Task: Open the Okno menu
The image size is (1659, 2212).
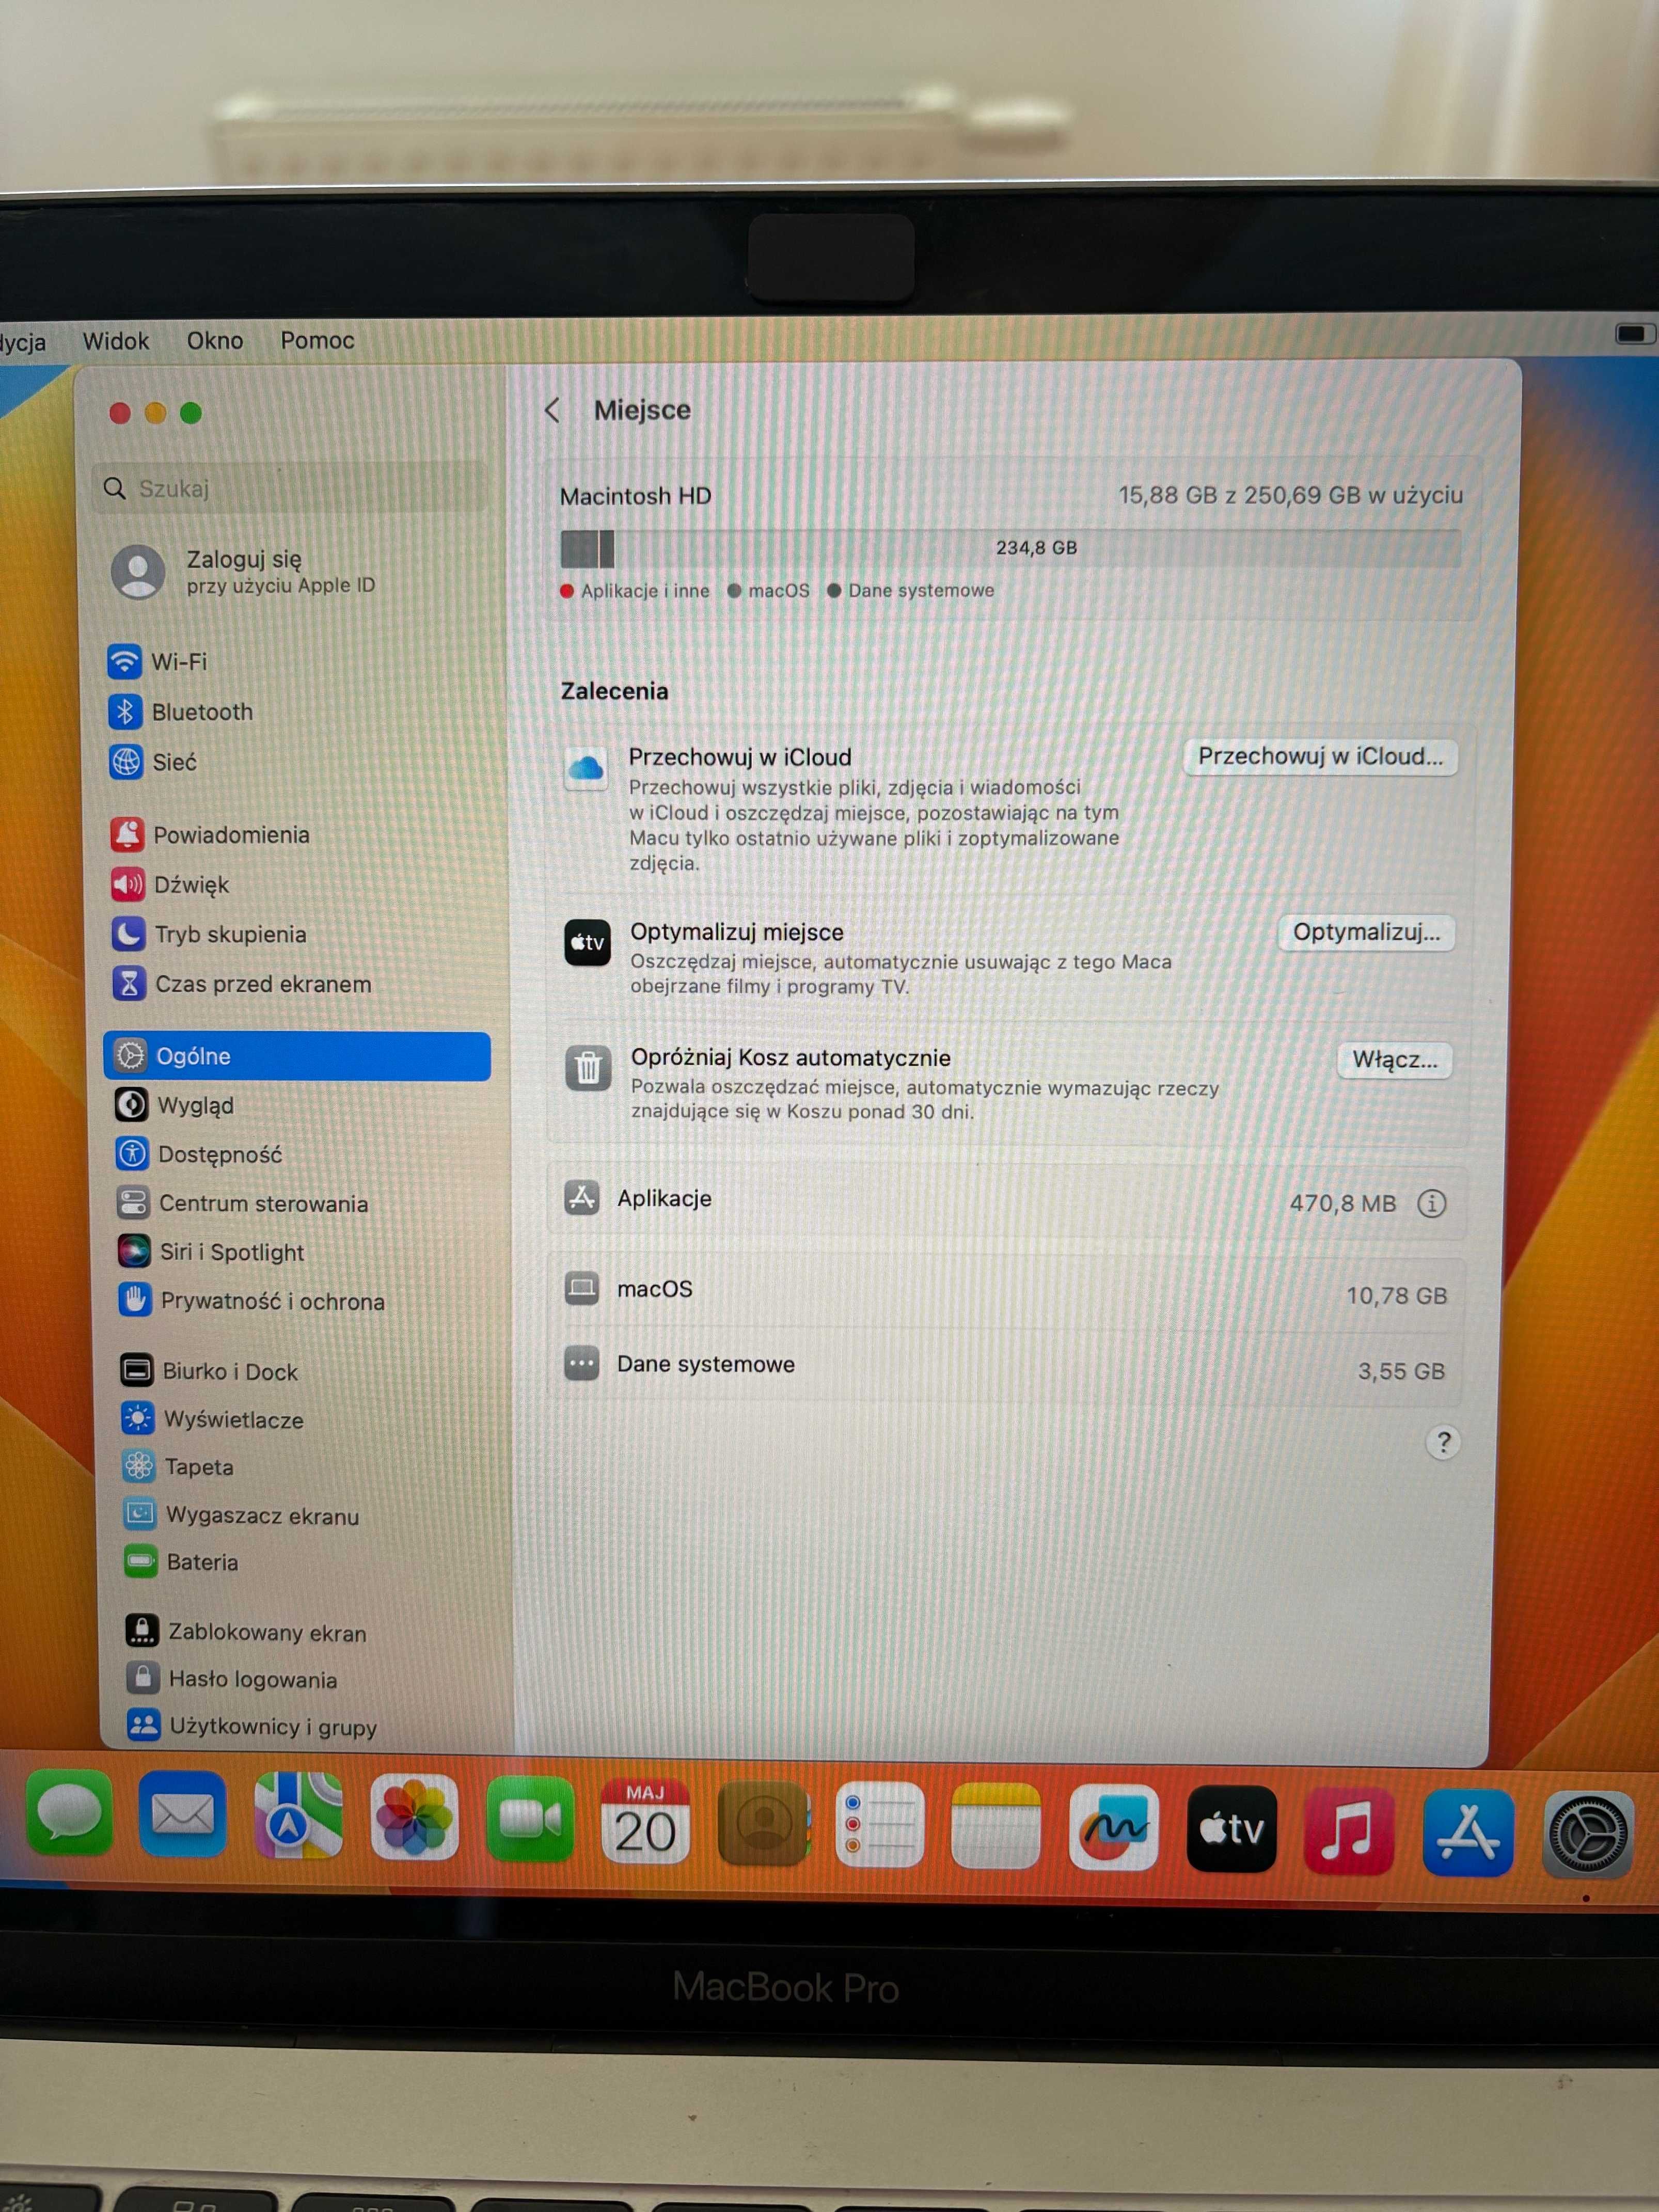Action: 215,341
